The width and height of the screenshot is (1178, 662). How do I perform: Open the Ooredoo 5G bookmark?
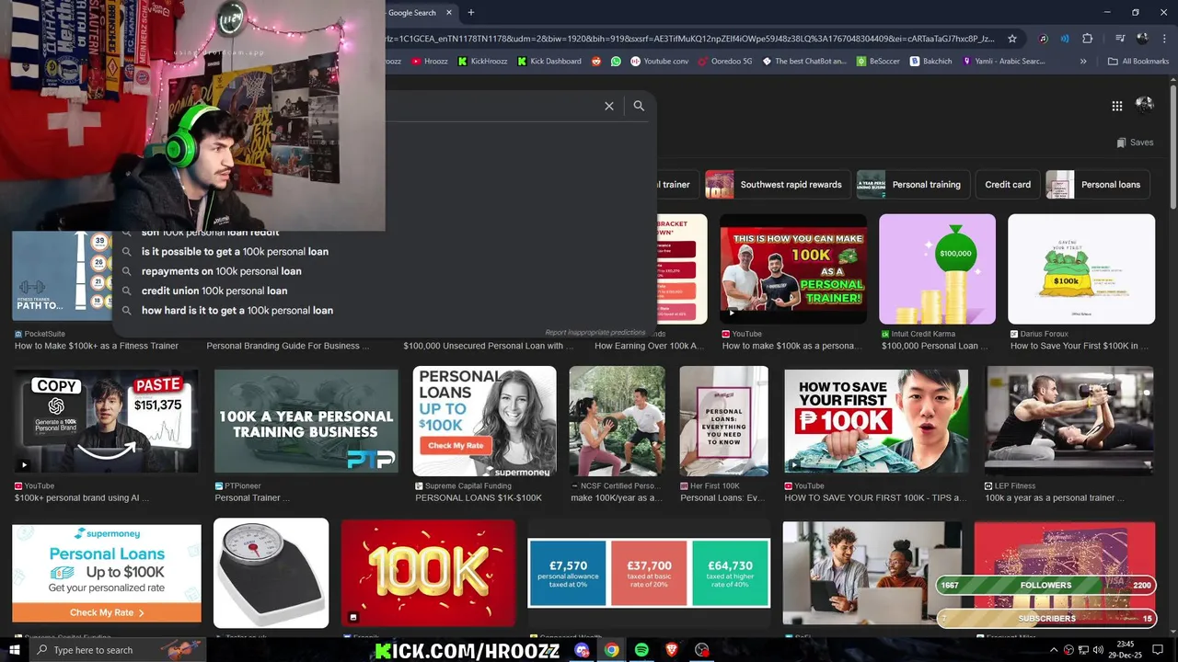725,62
